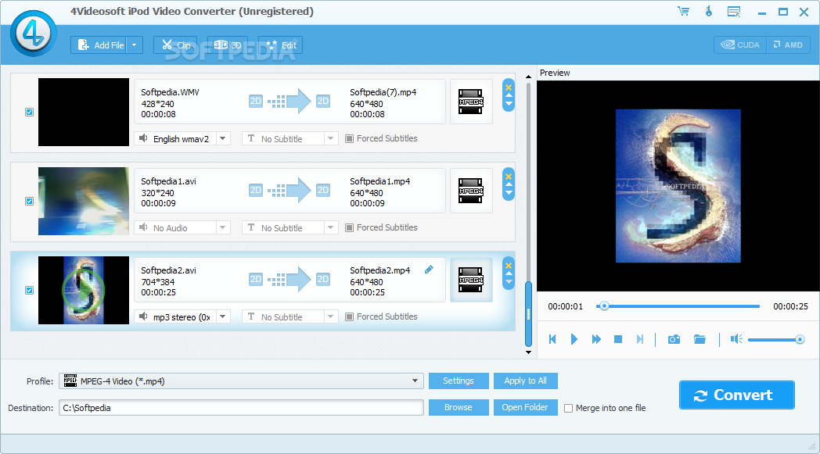The height and width of the screenshot is (454, 820).
Task: Skip to next frame in preview
Action: (639, 340)
